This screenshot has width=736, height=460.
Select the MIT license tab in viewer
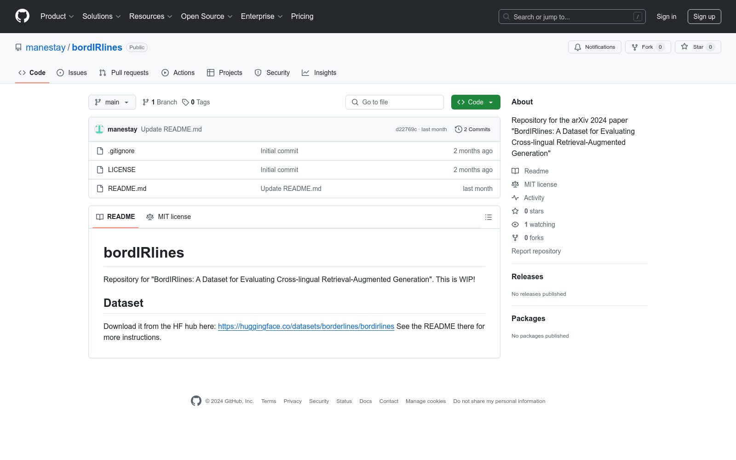pos(168,217)
